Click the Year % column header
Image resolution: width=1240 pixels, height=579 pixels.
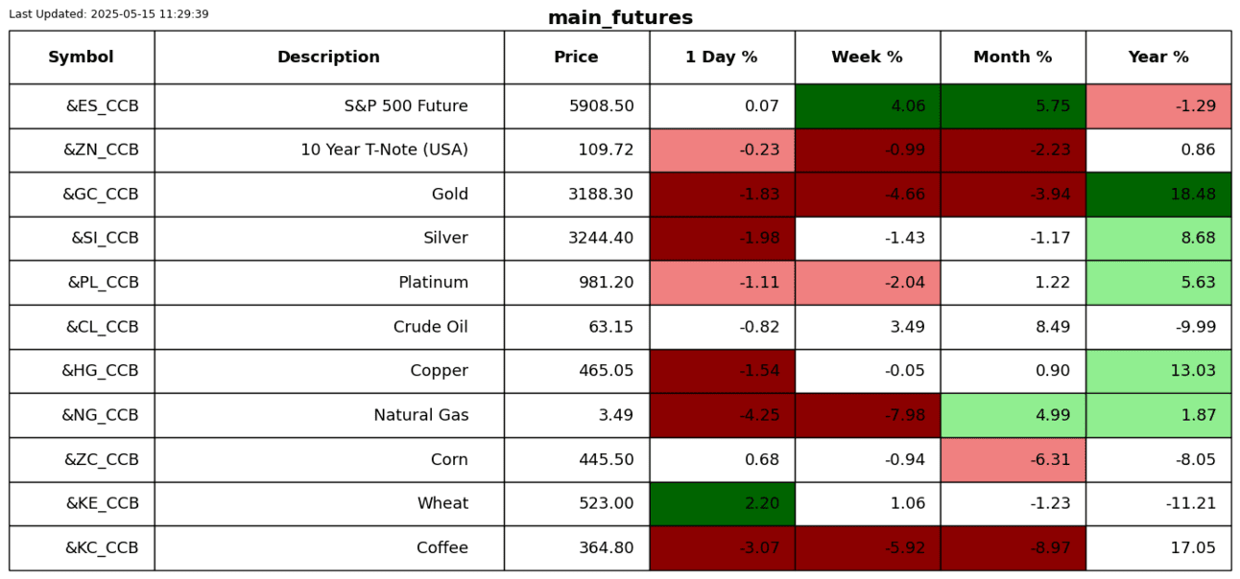(1158, 58)
